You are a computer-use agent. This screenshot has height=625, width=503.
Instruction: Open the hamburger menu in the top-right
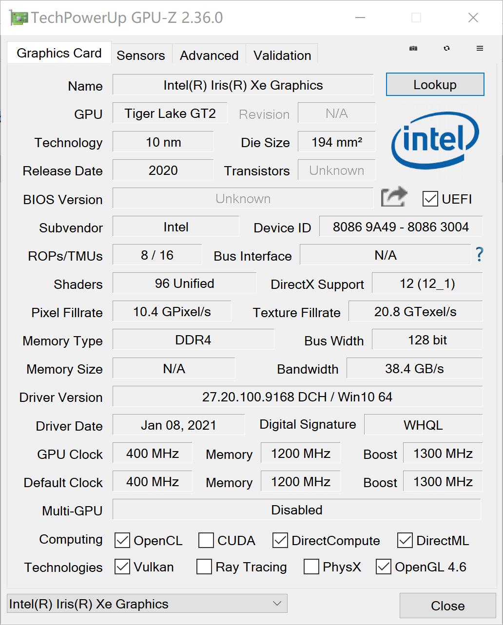tap(480, 48)
